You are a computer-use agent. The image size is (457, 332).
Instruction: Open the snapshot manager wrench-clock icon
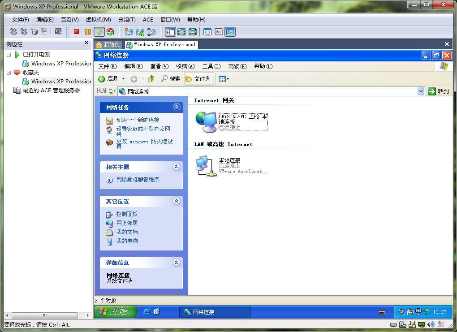pyautogui.click(x=151, y=32)
